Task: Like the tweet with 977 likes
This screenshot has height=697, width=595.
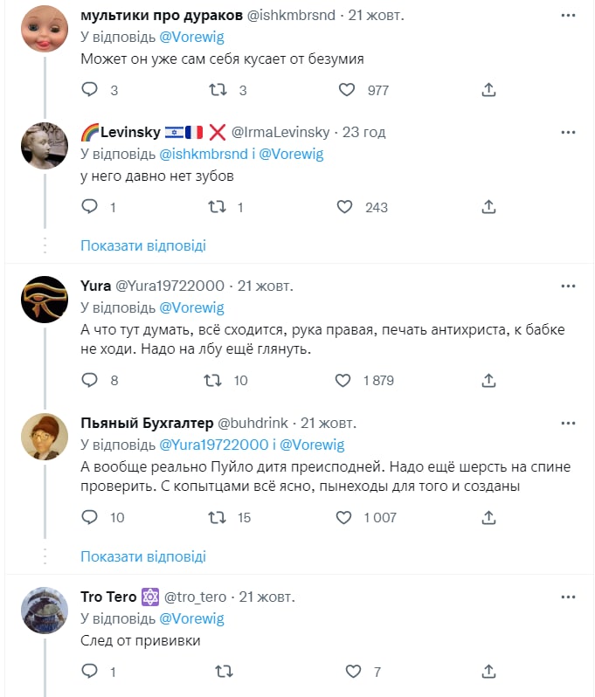Action: coord(347,90)
